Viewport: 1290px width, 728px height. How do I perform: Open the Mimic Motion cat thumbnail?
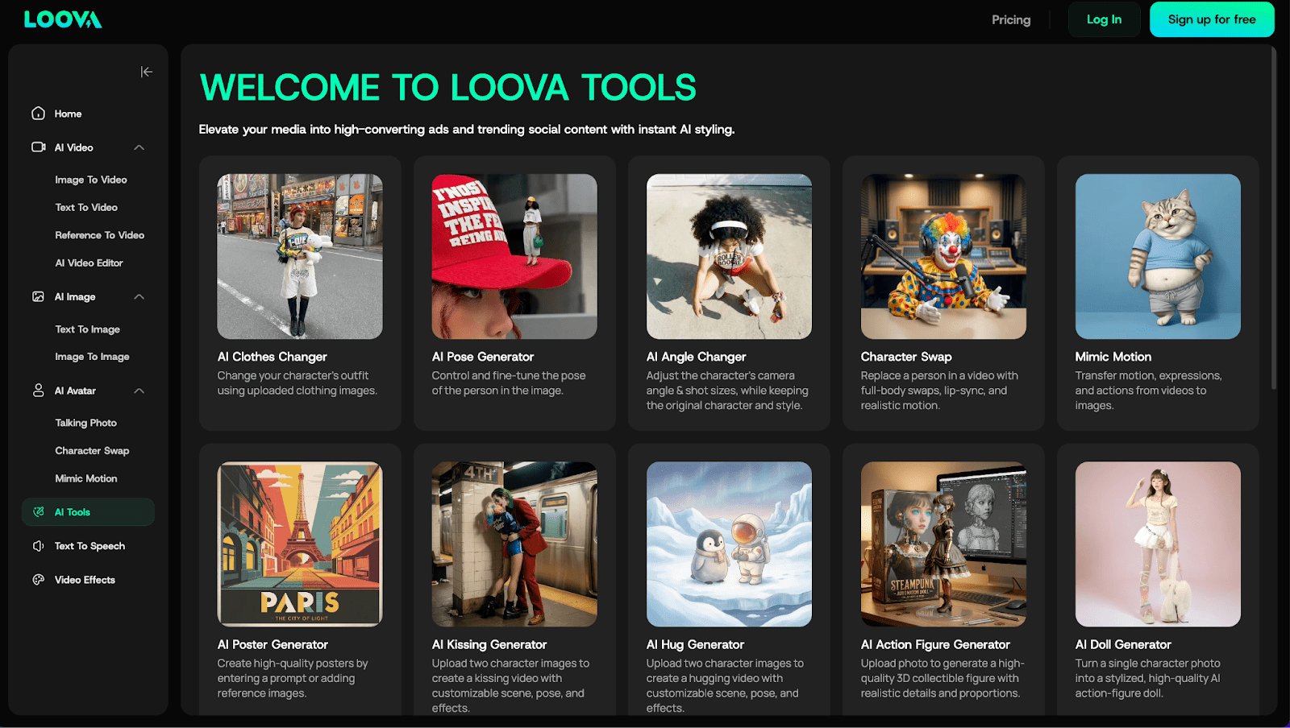(1158, 256)
